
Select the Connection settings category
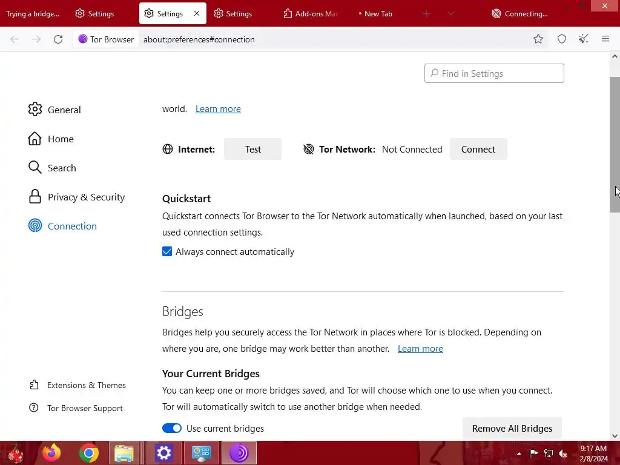(x=62, y=226)
